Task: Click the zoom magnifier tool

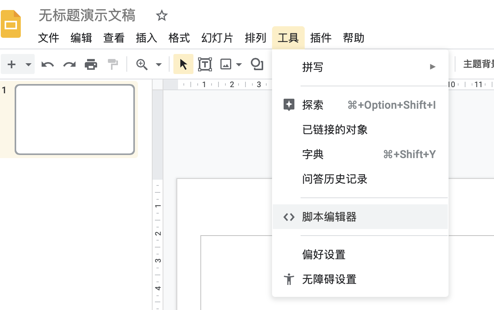Action: coord(142,64)
